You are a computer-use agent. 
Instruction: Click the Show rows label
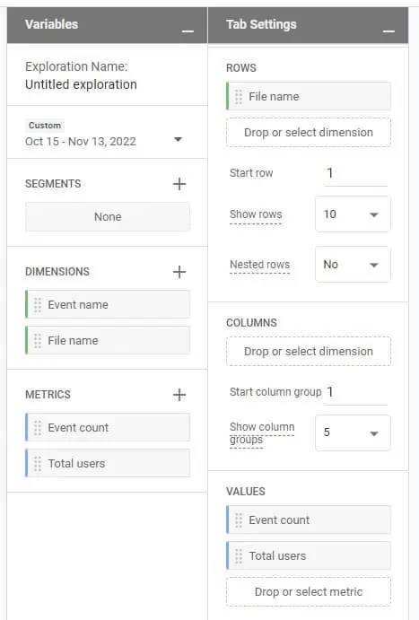256,214
